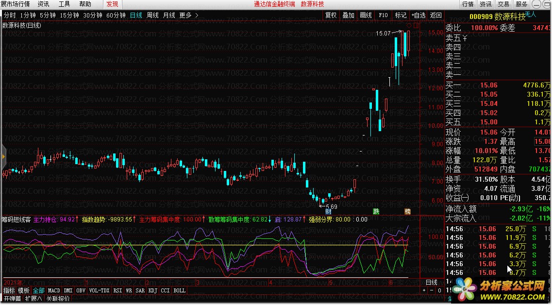
Task: Click the 日线 label below indicator panel
Action: coord(431,283)
